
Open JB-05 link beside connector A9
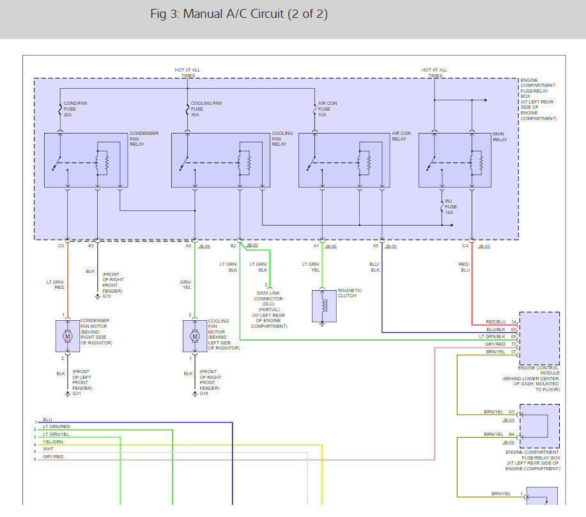(x=390, y=246)
